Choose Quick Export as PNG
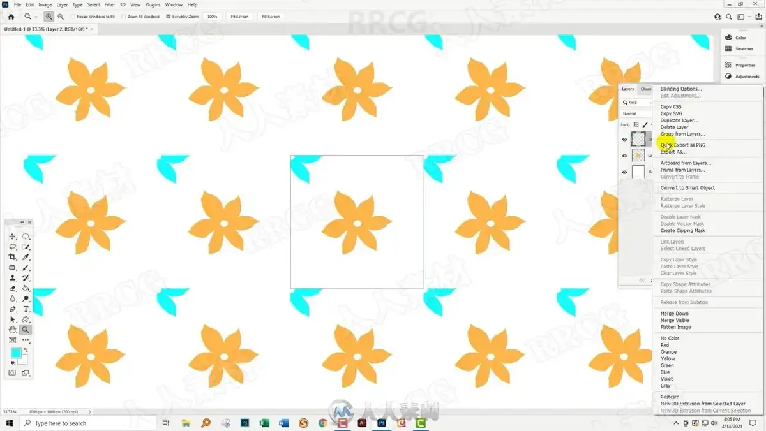 click(x=683, y=145)
